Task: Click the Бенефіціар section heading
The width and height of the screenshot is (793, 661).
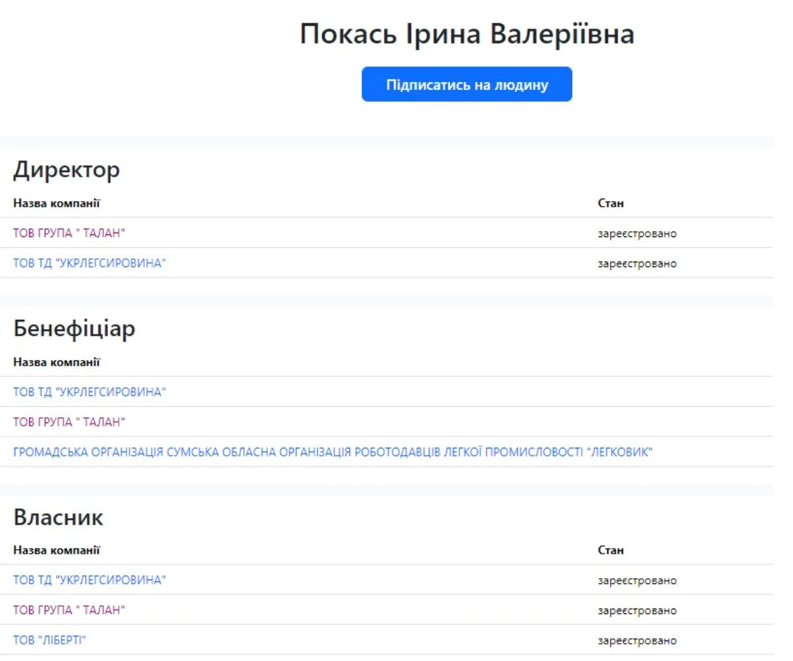Action: click(74, 328)
